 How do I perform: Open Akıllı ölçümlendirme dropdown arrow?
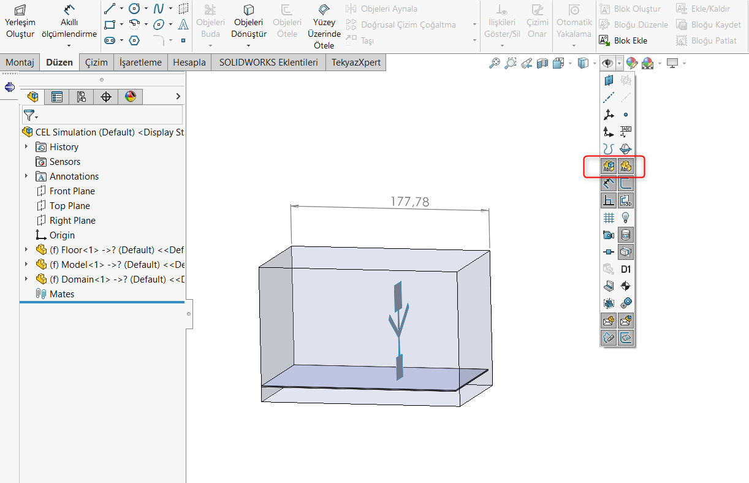click(x=69, y=45)
